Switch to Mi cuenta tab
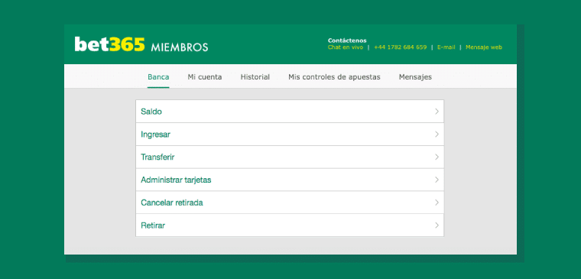 pyautogui.click(x=205, y=77)
